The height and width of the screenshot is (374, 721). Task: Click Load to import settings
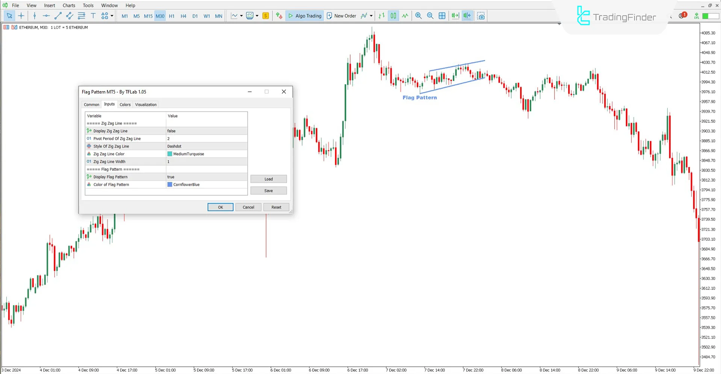click(268, 179)
